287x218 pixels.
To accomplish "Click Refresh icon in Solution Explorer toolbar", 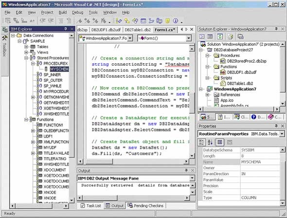I will (x=220, y=36).
